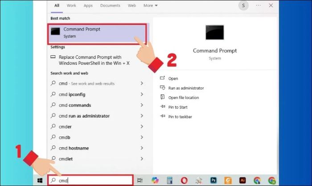Expand arrow for cmd ipconfig suggestion

[x=142, y=94]
